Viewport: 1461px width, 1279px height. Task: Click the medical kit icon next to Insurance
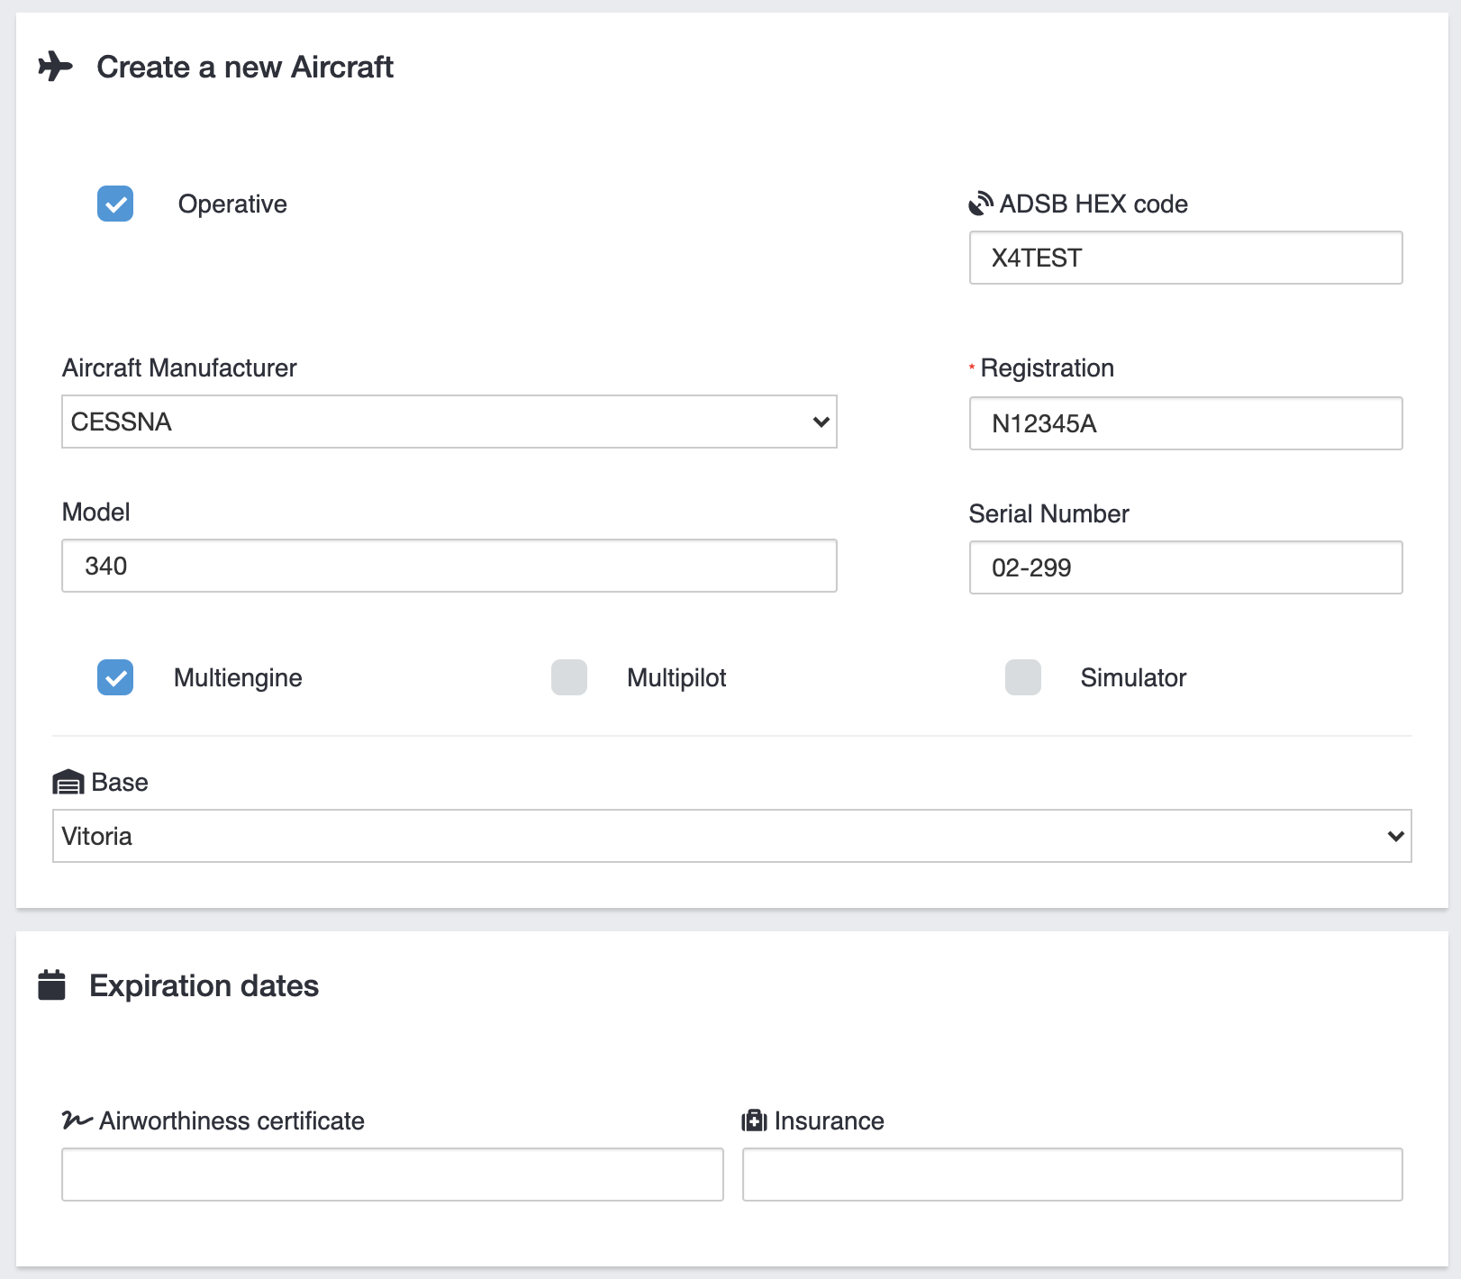pos(754,1120)
